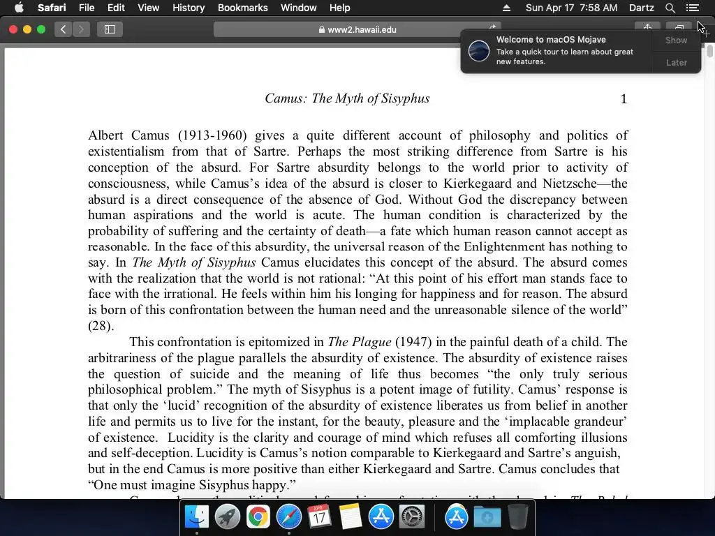This screenshot has height=536, width=715.
Task: Add a new tab with the plus button
Action: click(706, 34)
